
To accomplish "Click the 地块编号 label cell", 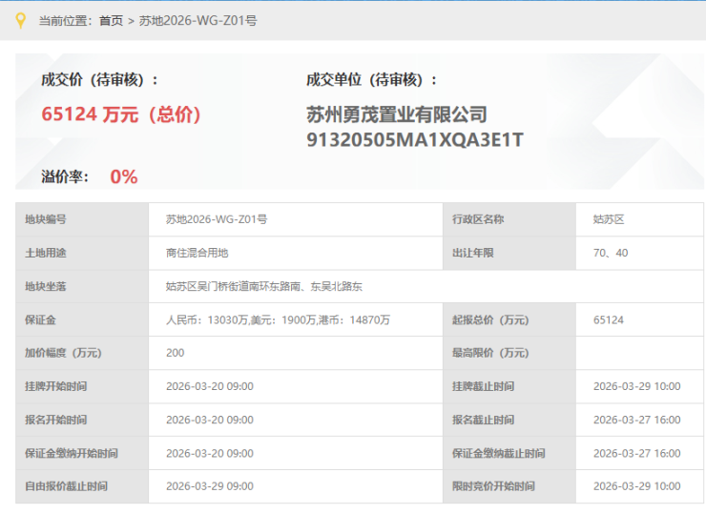I will tap(82, 219).
